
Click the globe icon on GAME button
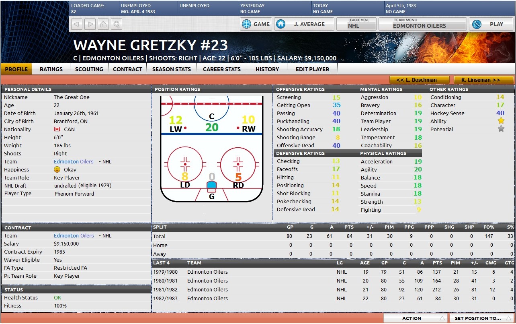pyautogui.click(x=246, y=24)
